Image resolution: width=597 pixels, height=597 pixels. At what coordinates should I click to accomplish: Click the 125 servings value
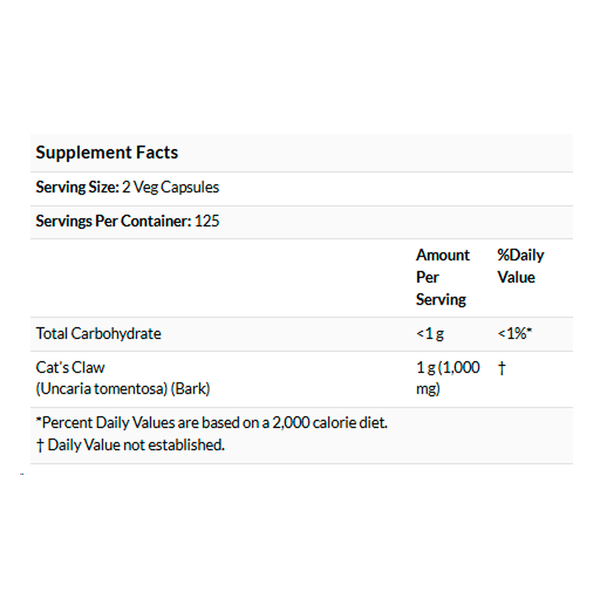tap(207, 221)
